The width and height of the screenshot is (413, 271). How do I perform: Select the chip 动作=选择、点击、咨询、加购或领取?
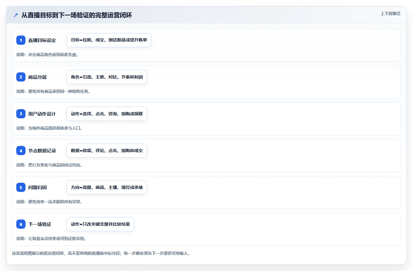coord(107,114)
